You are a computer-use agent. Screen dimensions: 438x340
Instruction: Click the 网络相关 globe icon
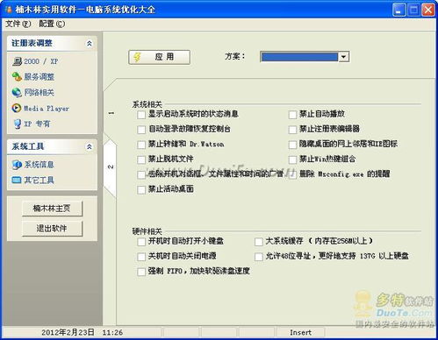[x=17, y=93]
